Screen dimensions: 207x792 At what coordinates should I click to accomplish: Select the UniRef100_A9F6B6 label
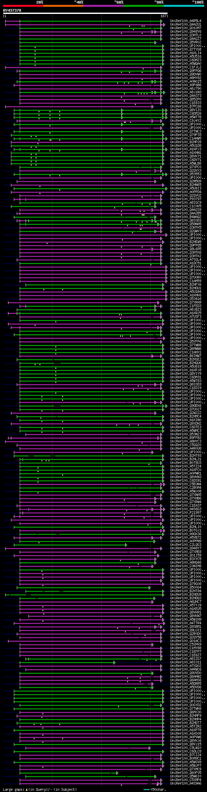point(186,85)
